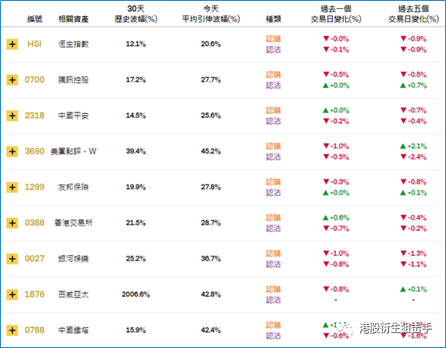Click the 今天平均引伸波幅(%) column header
The height and width of the screenshot is (348, 446).
pos(211,14)
